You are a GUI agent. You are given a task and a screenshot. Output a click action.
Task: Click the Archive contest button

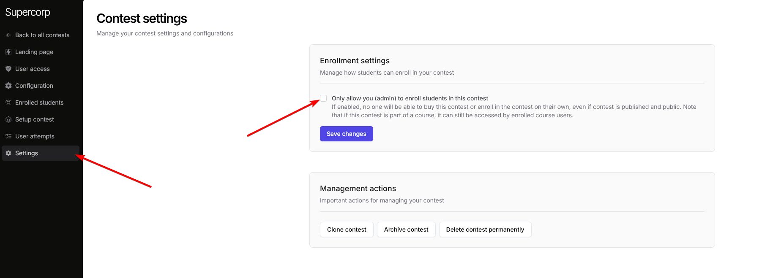click(406, 229)
